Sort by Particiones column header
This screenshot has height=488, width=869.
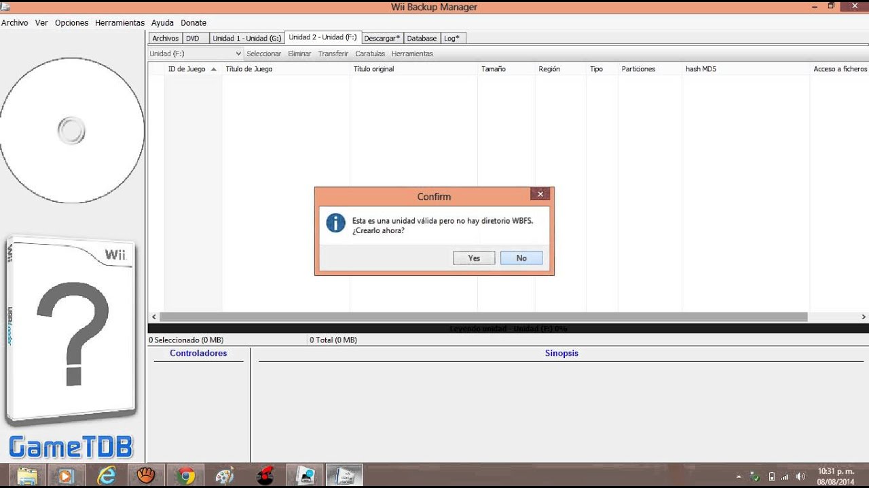[x=650, y=69]
